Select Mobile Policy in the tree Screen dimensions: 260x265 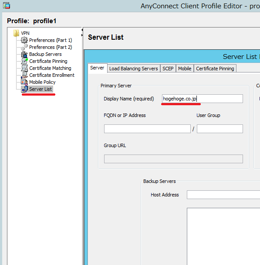pyautogui.click(x=42, y=82)
